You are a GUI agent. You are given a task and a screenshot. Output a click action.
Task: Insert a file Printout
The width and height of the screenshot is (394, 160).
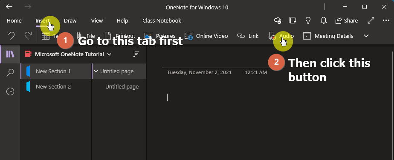[120, 36]
